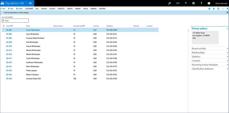This screenshot has width=229, height=113.
Task: Open account link US-009
Action: (x=9, y=42)
